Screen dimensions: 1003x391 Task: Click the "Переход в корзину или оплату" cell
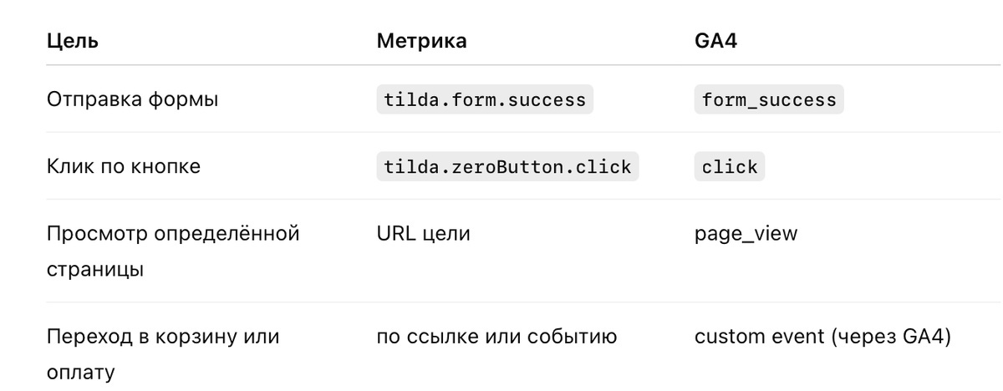click(x=163, y=354)
